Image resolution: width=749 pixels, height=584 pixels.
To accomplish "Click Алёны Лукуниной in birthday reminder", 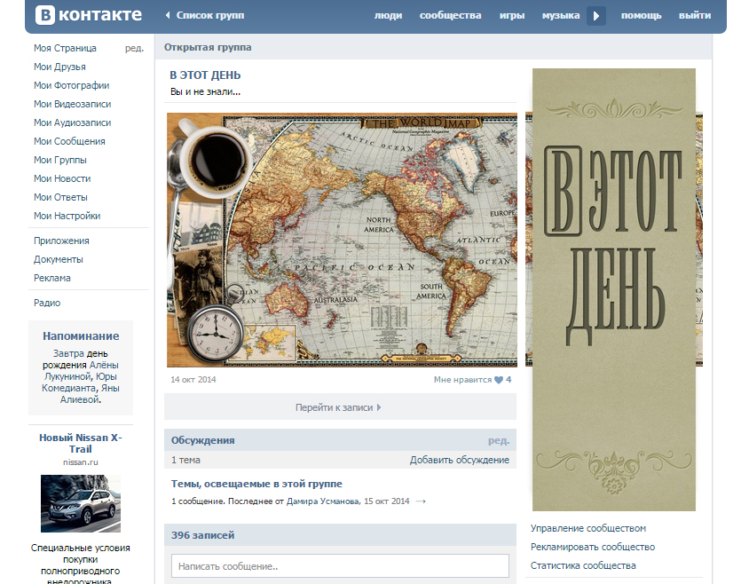I will click(82, 371).
